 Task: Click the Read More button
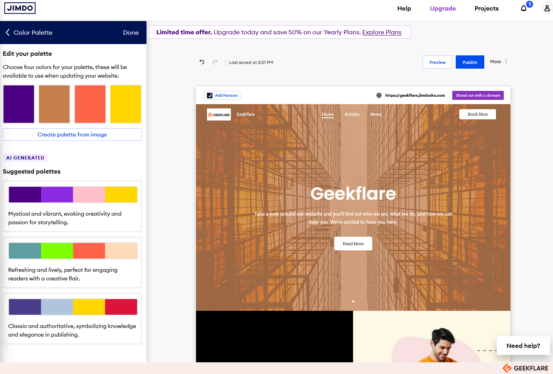(x=353, y=244)
